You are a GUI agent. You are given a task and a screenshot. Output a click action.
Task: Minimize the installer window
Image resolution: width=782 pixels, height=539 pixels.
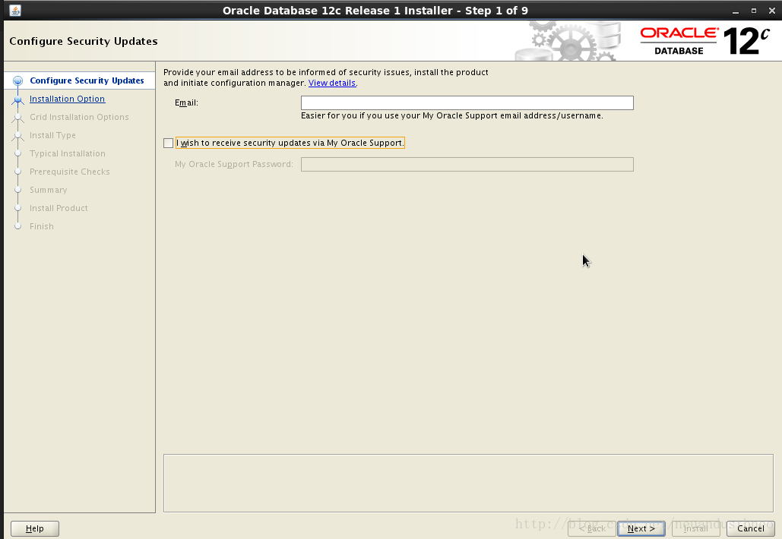[x=736, y=11]
